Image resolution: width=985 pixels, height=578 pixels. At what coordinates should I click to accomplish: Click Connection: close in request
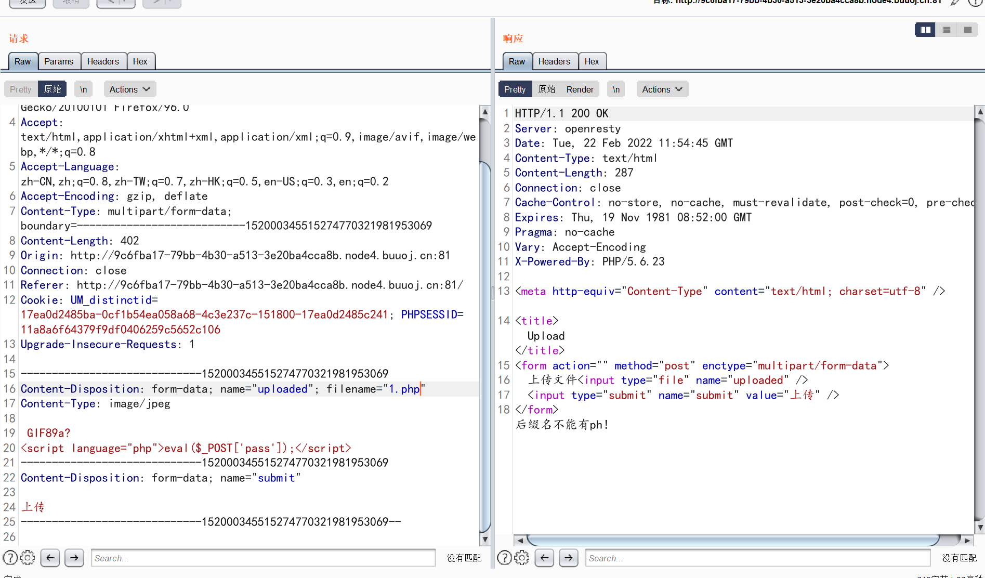[x=74, y=270]
